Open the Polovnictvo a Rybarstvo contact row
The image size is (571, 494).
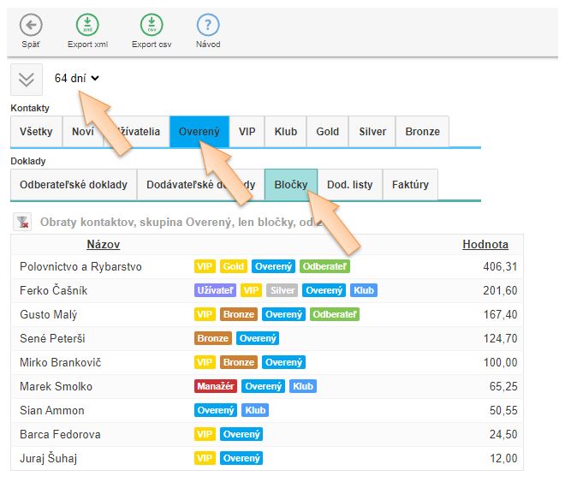click(80, 267)
